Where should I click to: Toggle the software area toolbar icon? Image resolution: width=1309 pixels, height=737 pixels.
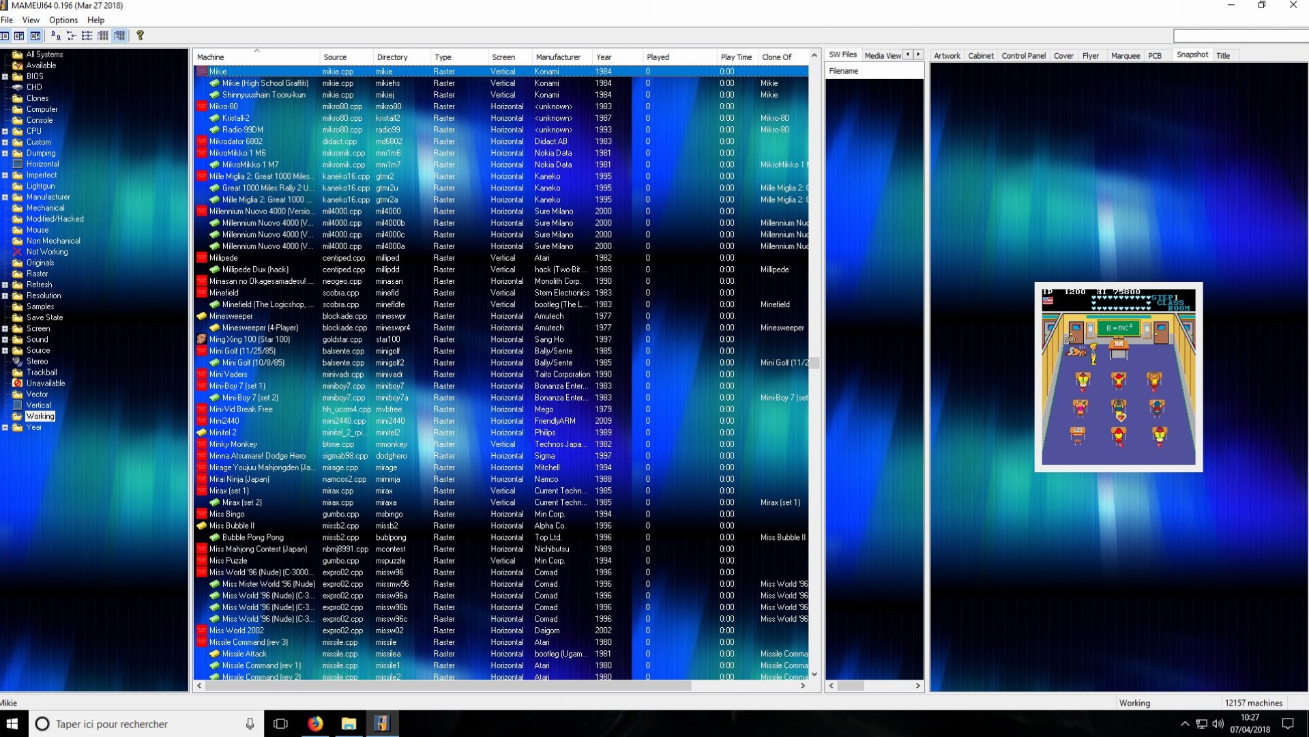19,35
